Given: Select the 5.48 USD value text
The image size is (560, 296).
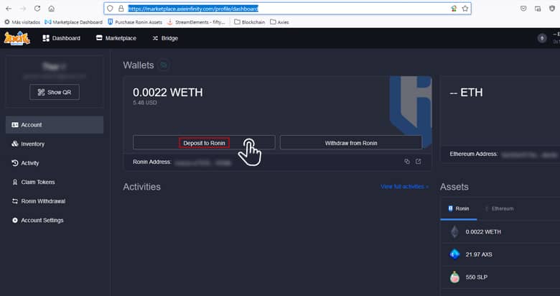Looking at the screenshot, I should [x=144, y=103].
